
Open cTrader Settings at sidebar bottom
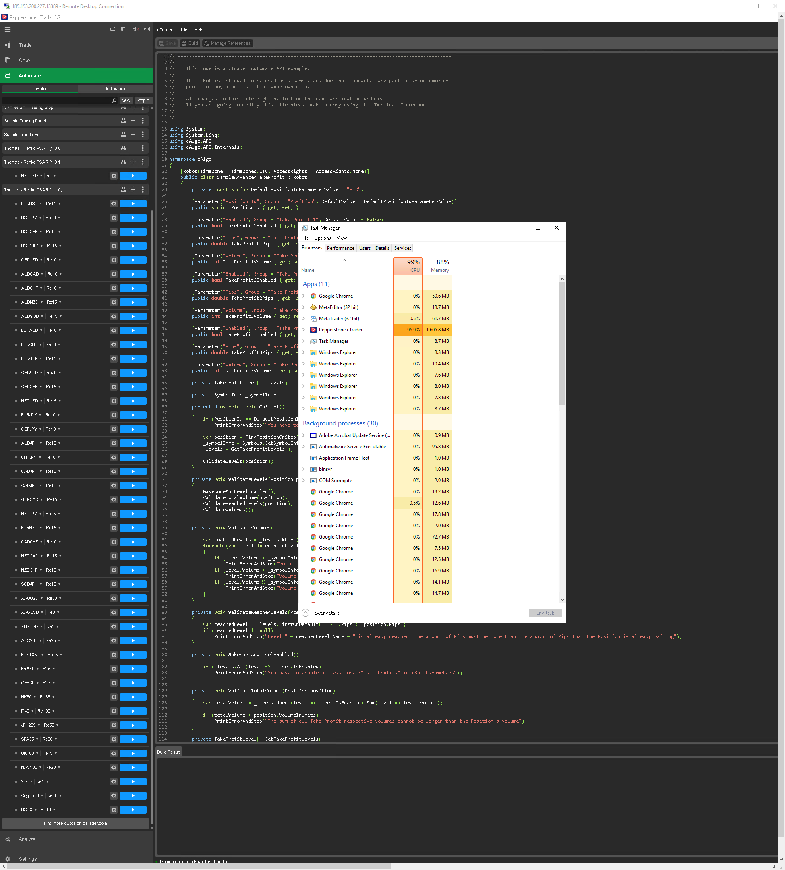77,859
